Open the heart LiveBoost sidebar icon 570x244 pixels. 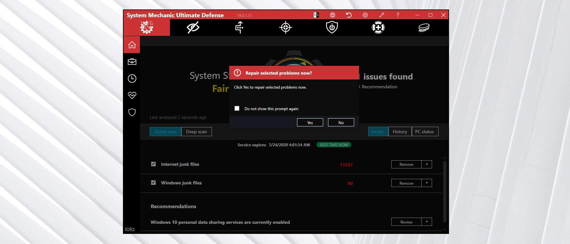(132, 95)
